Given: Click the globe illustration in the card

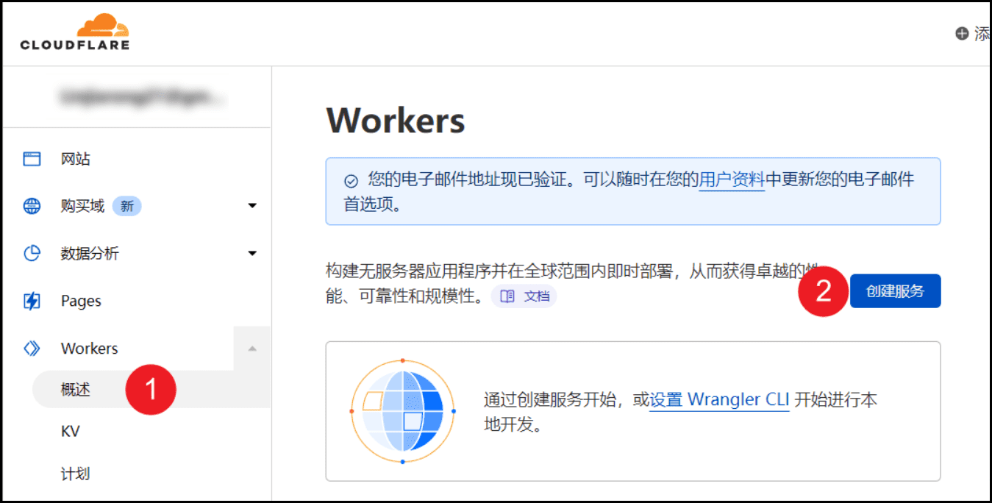Looking at the screenshot, I should point(402,412).
